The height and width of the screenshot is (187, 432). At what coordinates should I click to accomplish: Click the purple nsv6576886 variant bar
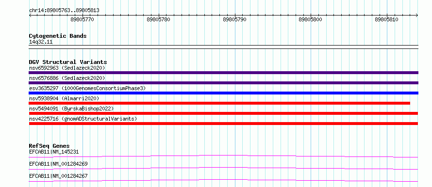(223, 83)
